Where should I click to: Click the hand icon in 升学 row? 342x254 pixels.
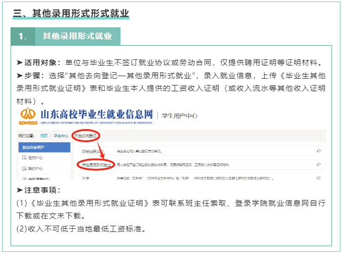tap(319, 178)
